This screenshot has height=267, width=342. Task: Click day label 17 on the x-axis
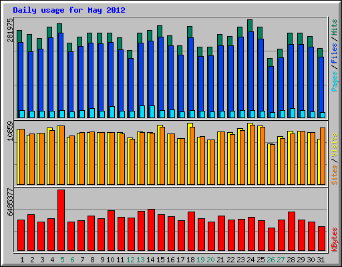coord(180,260)
